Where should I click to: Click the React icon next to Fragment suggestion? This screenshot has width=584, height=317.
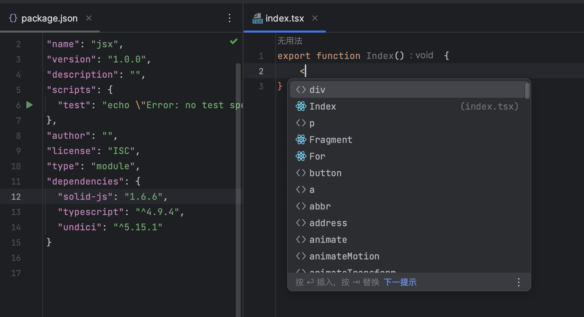(x=301, y=139)
